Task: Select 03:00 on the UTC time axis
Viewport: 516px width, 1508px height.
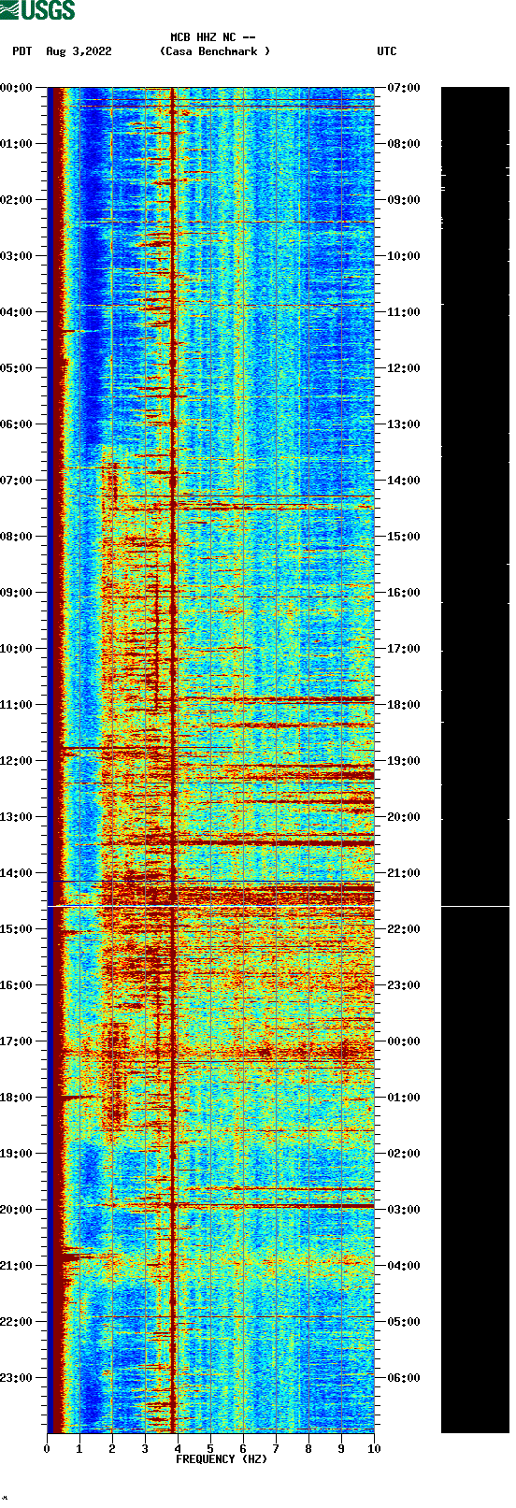Action: (404, 1210)
